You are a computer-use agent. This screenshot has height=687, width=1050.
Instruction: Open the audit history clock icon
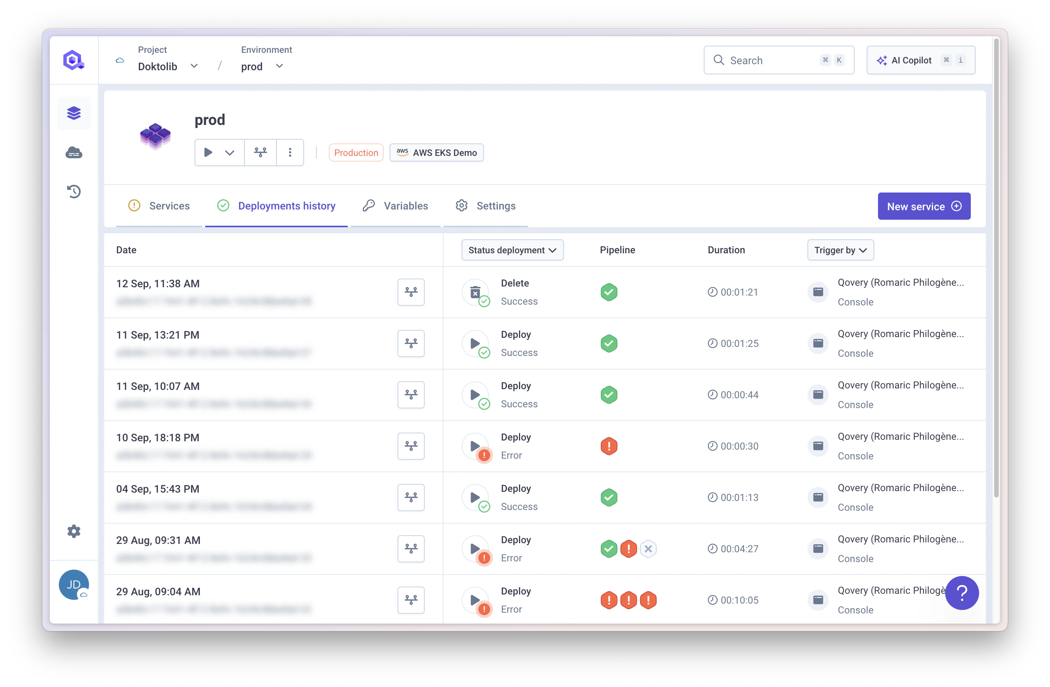pyautogui.click(x=74, y=191)
